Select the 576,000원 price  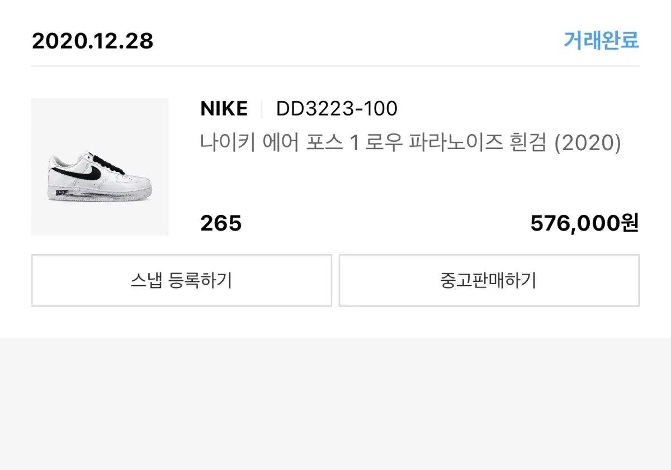[x=584, y=224]
